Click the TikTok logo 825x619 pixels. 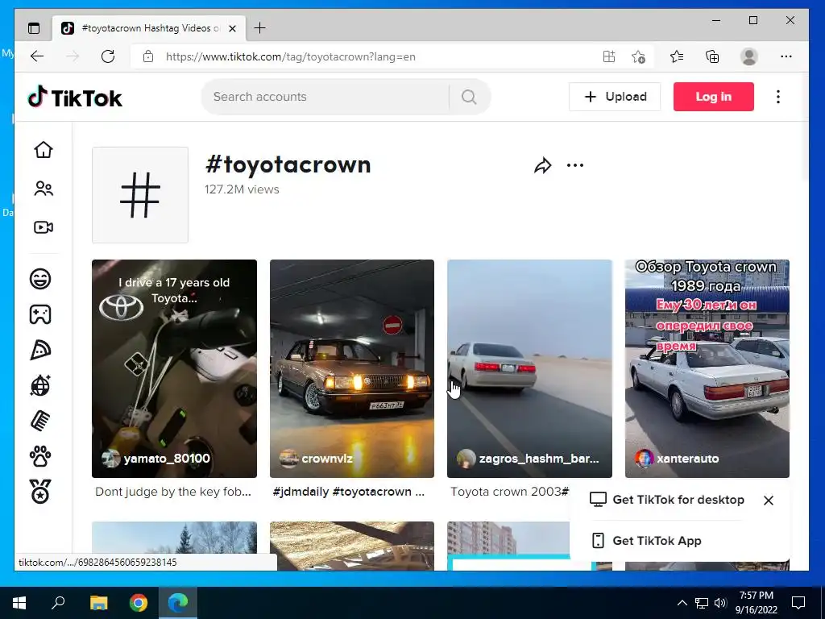point(75,98)
